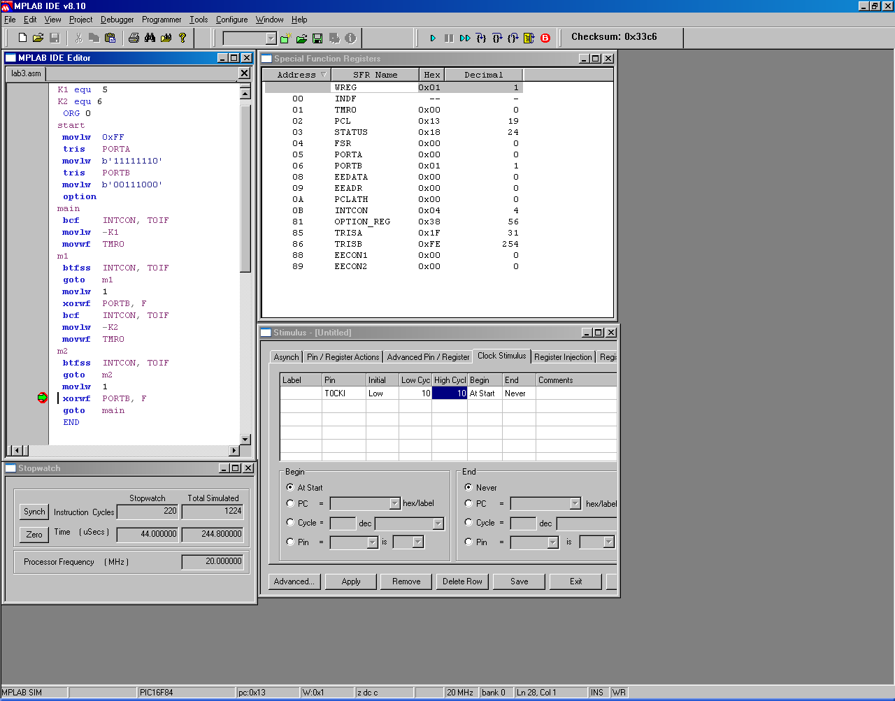Open Begin Pin 'is' state dropdown
This screenshot has height=701, width=895.
click(x=417, y=542)
